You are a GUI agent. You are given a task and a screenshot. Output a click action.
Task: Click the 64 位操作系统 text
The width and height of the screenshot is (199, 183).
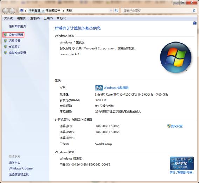(105, 106)
